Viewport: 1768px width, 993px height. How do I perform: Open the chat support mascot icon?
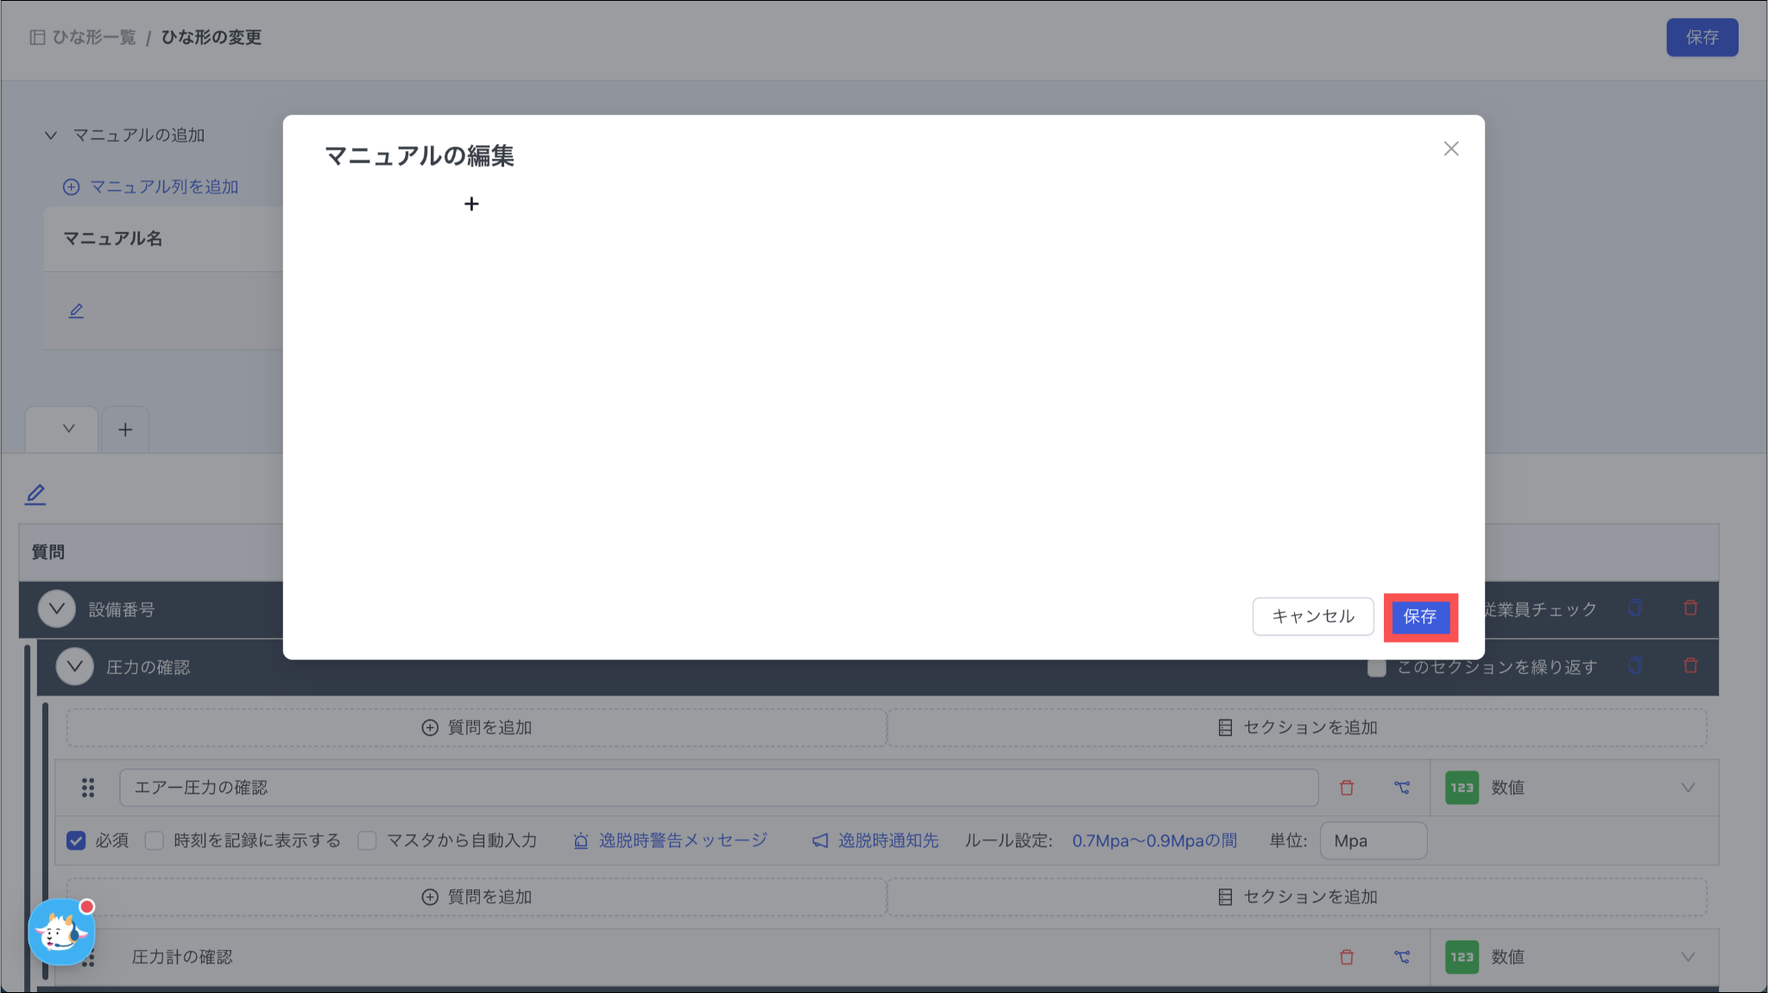pos(60,933)
